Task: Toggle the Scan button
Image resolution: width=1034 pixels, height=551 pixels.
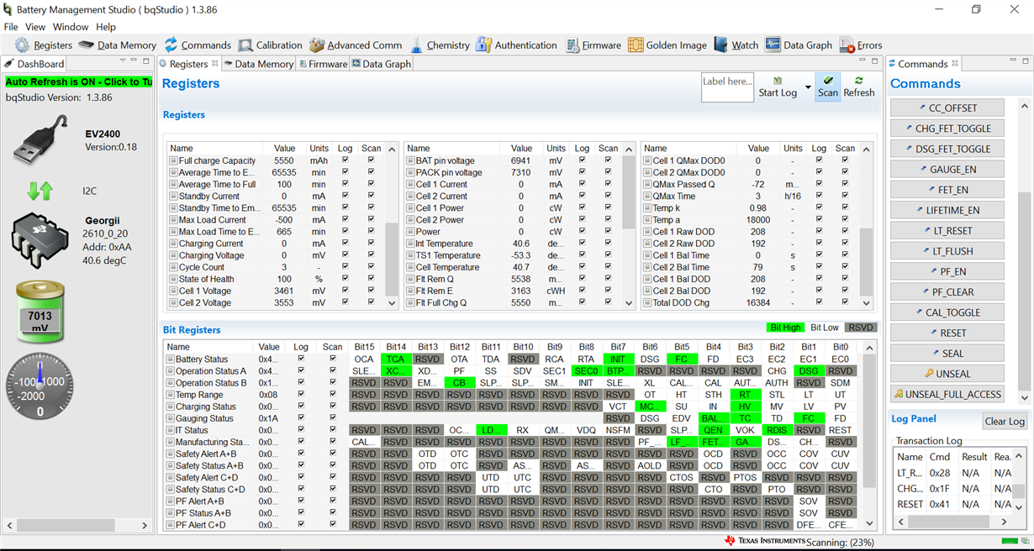Action: click(828, 87)
